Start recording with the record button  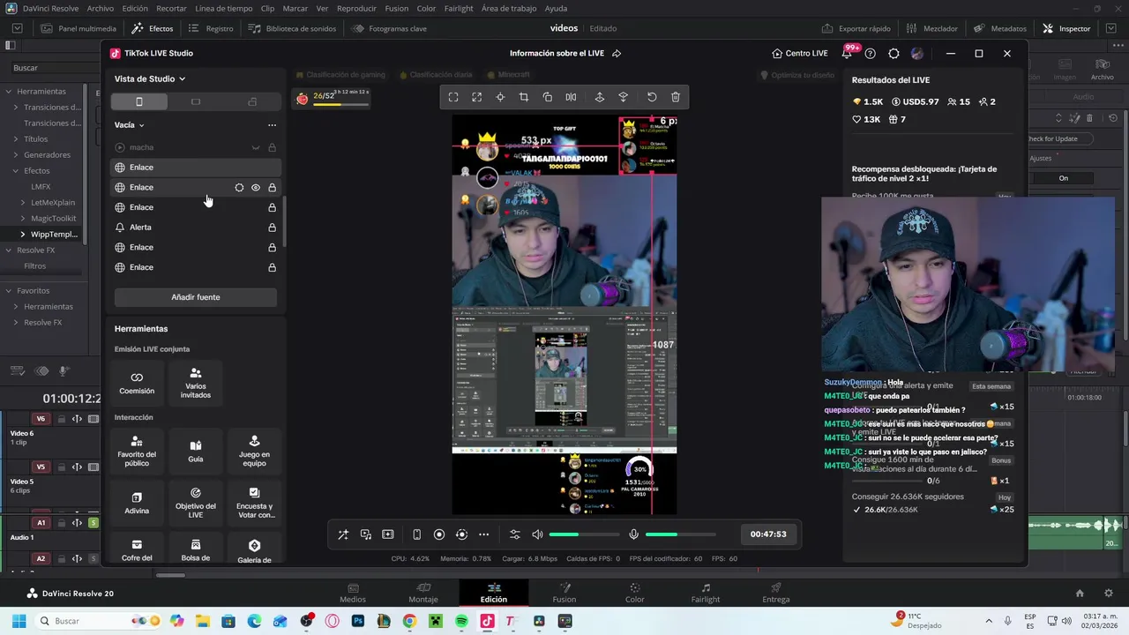coord(439,534)
